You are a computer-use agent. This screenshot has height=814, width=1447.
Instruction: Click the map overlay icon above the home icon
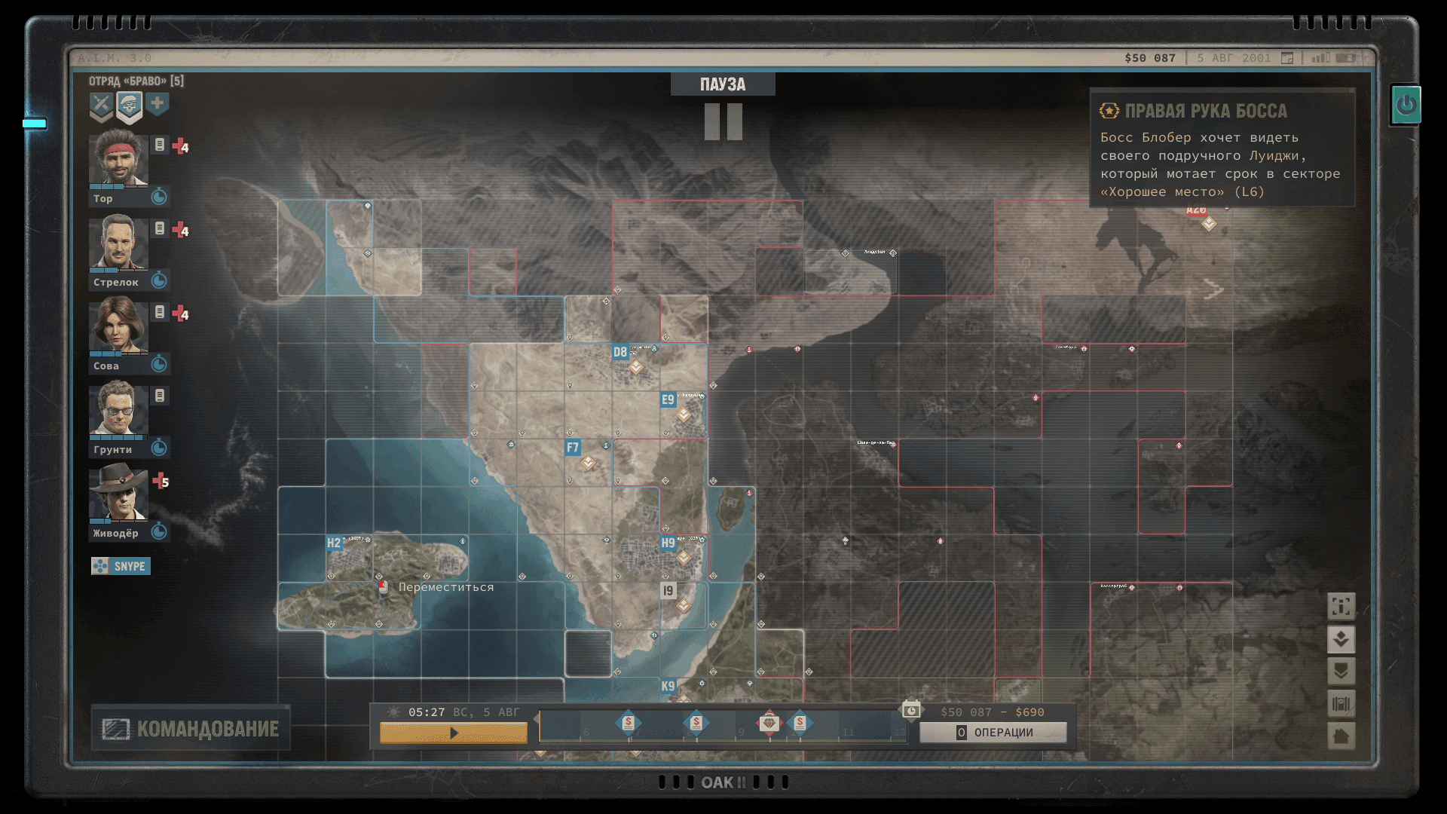click(1341, 704)
